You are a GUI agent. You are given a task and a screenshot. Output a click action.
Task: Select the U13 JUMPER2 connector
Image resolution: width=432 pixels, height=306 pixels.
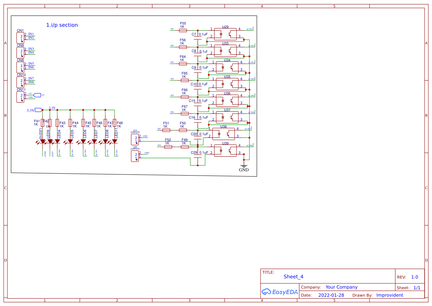click(135, 139)
